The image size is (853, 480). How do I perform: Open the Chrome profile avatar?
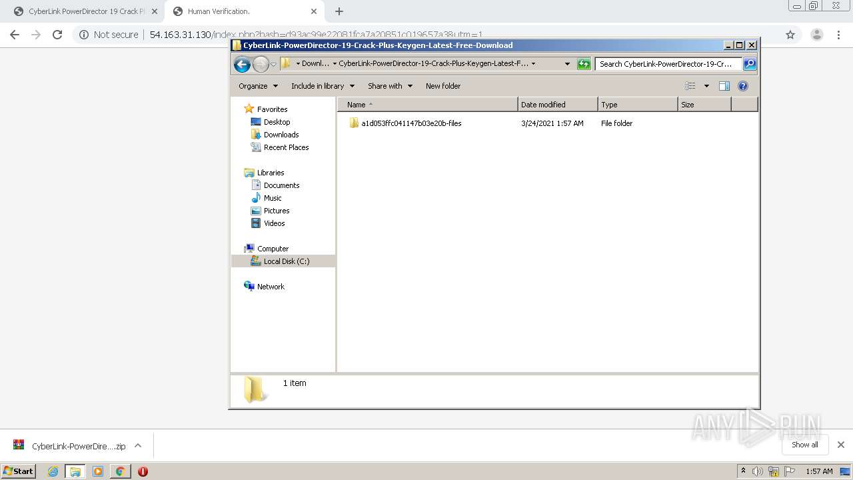pos(817,35)
